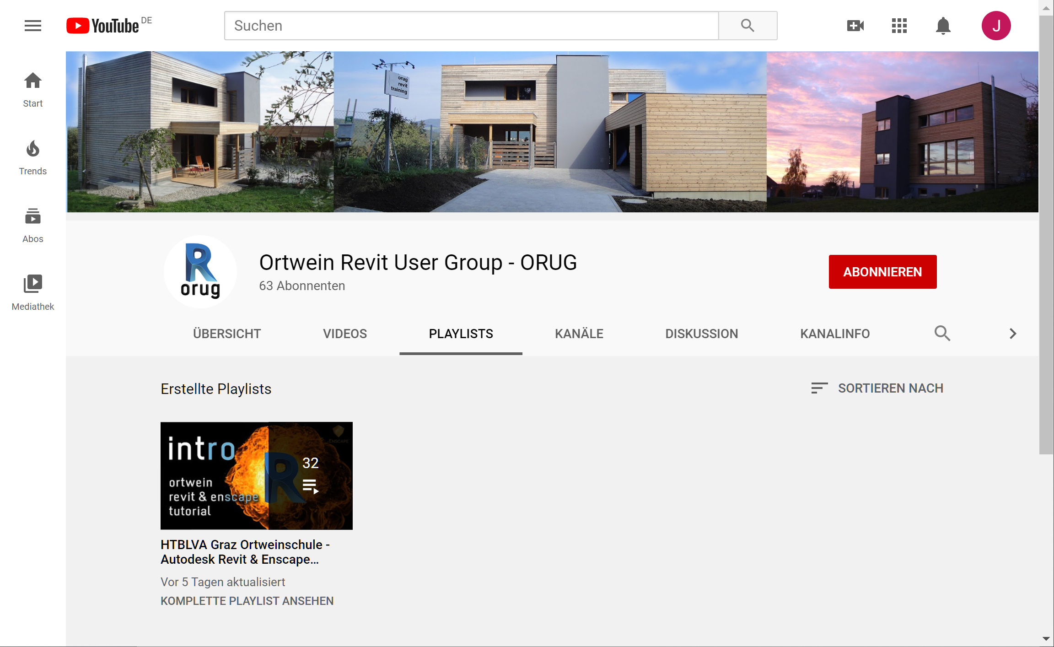Click the scrollbar down arrow
The height and width of the screenshot is (647, 1054).
tap(1046, 639)
